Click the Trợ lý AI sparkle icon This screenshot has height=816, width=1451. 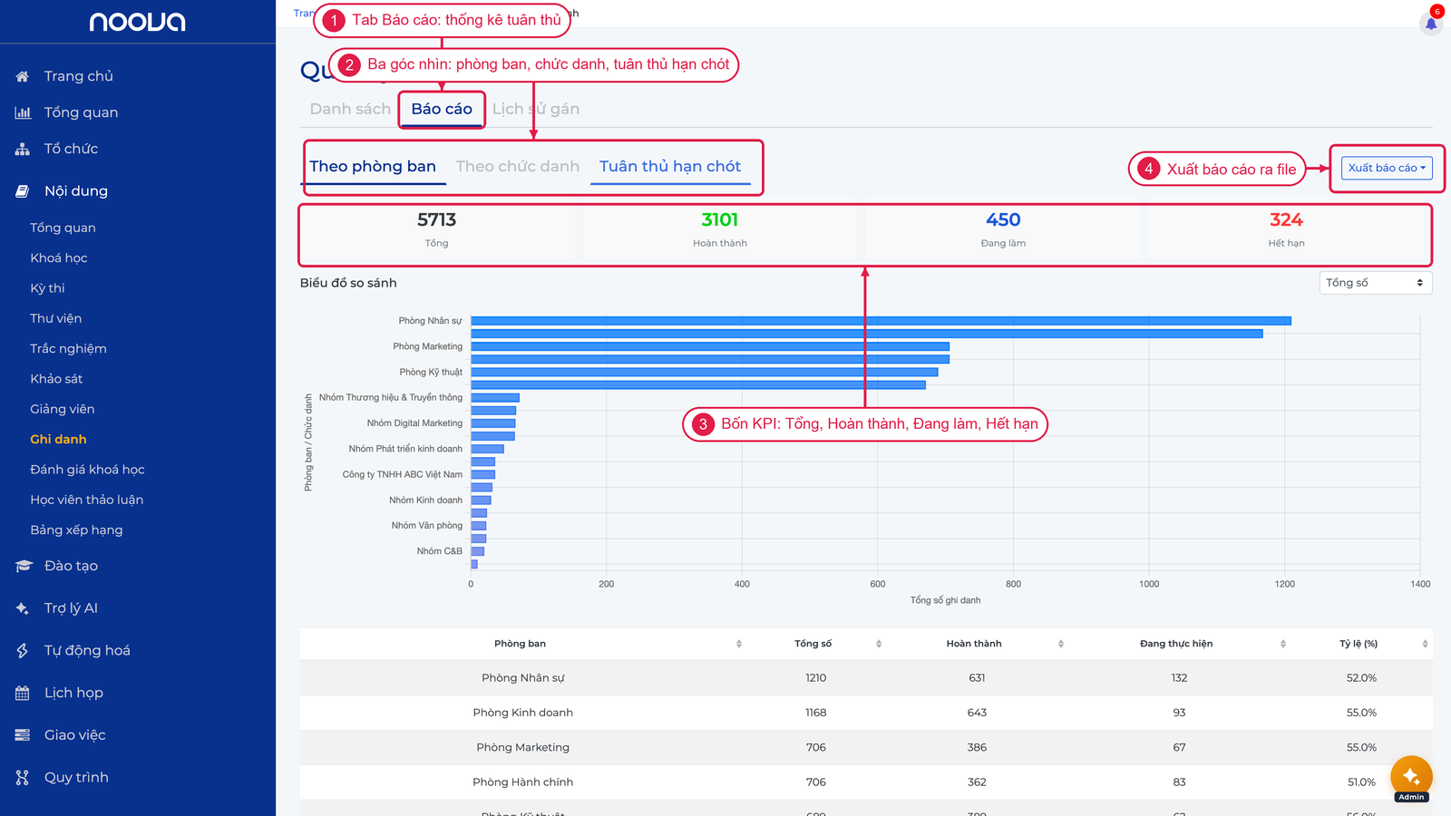click(x=23, y=608)
